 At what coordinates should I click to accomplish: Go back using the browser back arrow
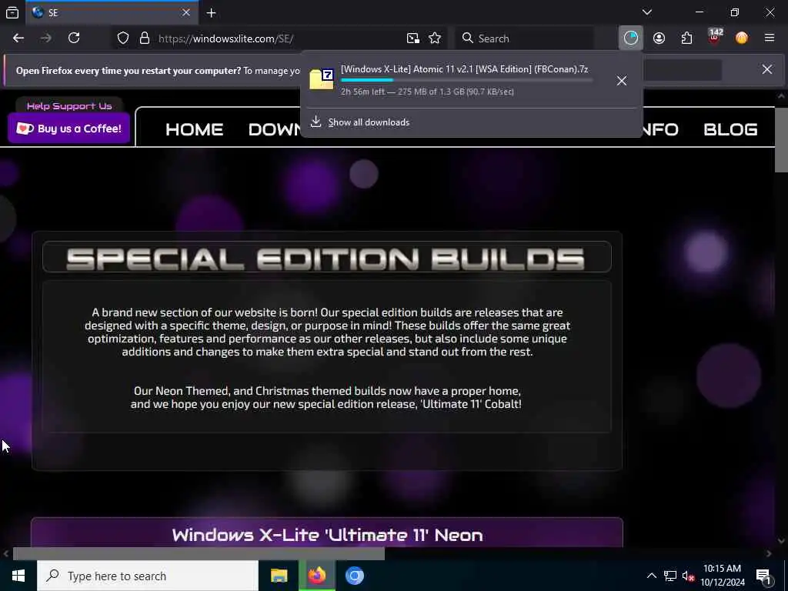click(x=18, y=38)
